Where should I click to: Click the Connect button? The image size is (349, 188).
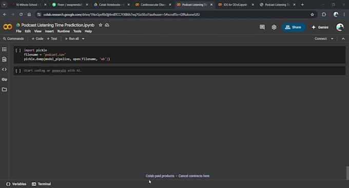coord(320,39)
